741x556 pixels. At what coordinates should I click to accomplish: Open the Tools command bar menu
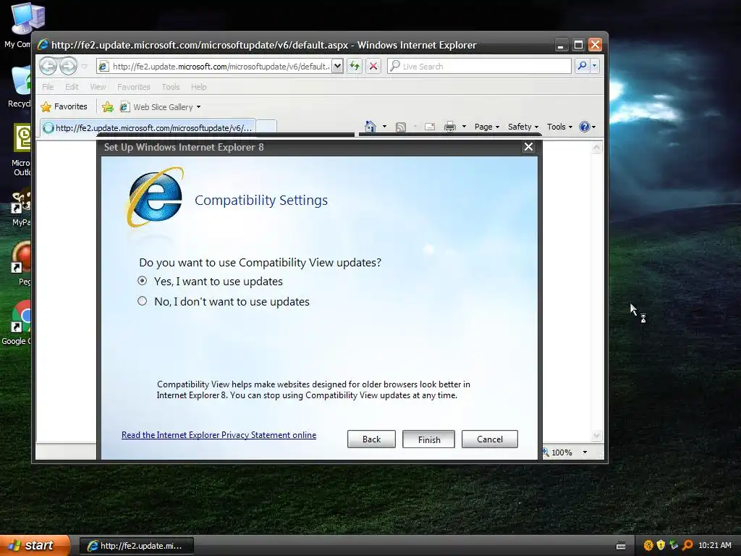point(559,127)
